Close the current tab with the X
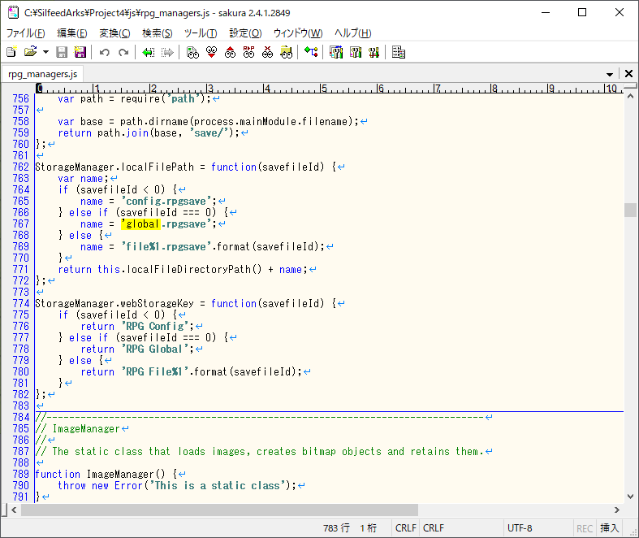639x538 pixels. tap(628, 74)
